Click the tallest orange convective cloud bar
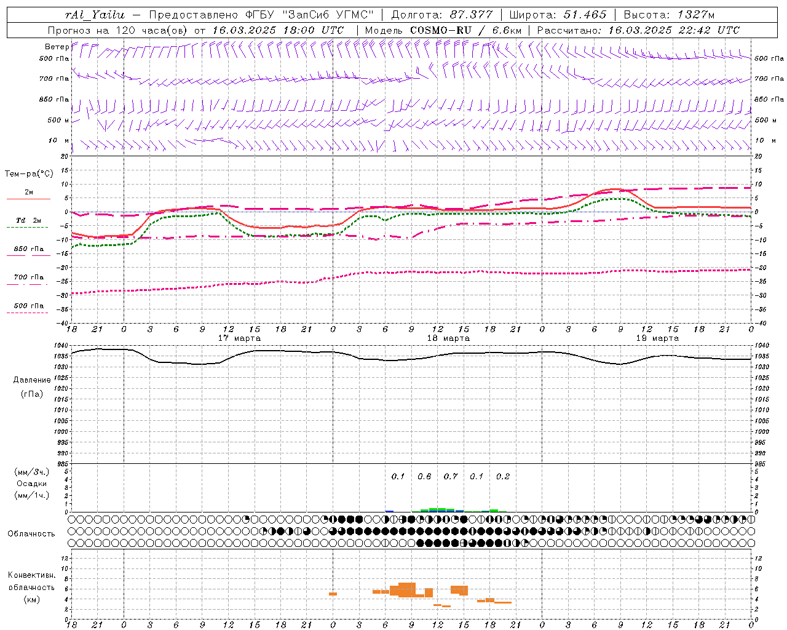The width and height of the screenshot is (787, 630). 407,590
